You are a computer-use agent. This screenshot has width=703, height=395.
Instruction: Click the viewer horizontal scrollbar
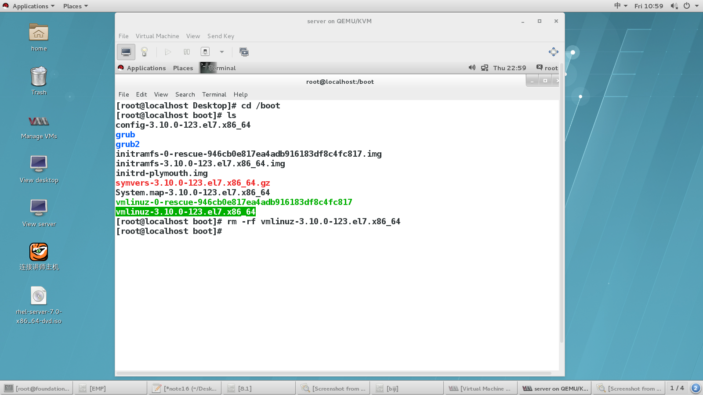pos(334,373)
